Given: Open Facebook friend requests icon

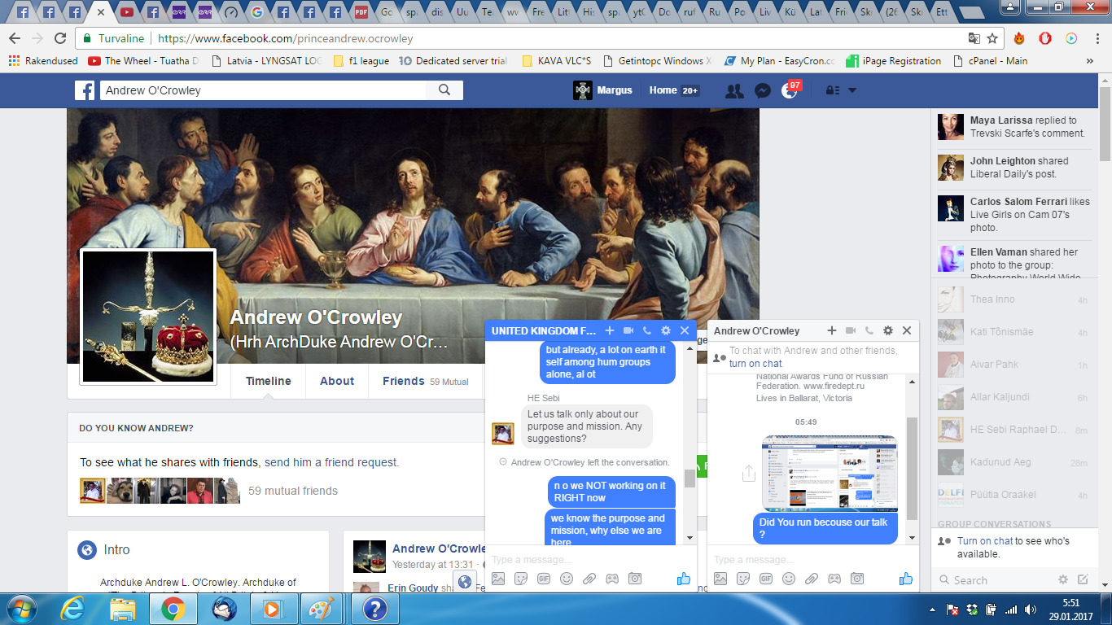Looking at the screenshot, I should click(734, 90).
